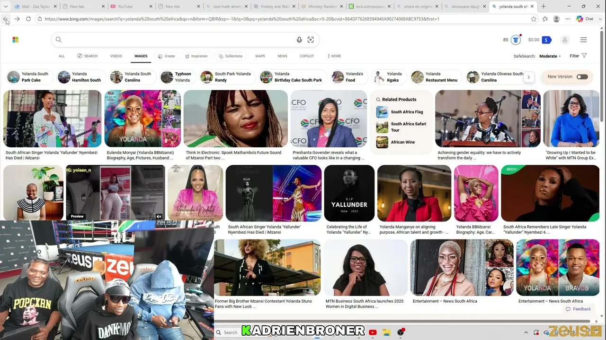The image size is (606, 340).
Task: Click the search magnifier icon in search box
Action: (x=59, y=40)
